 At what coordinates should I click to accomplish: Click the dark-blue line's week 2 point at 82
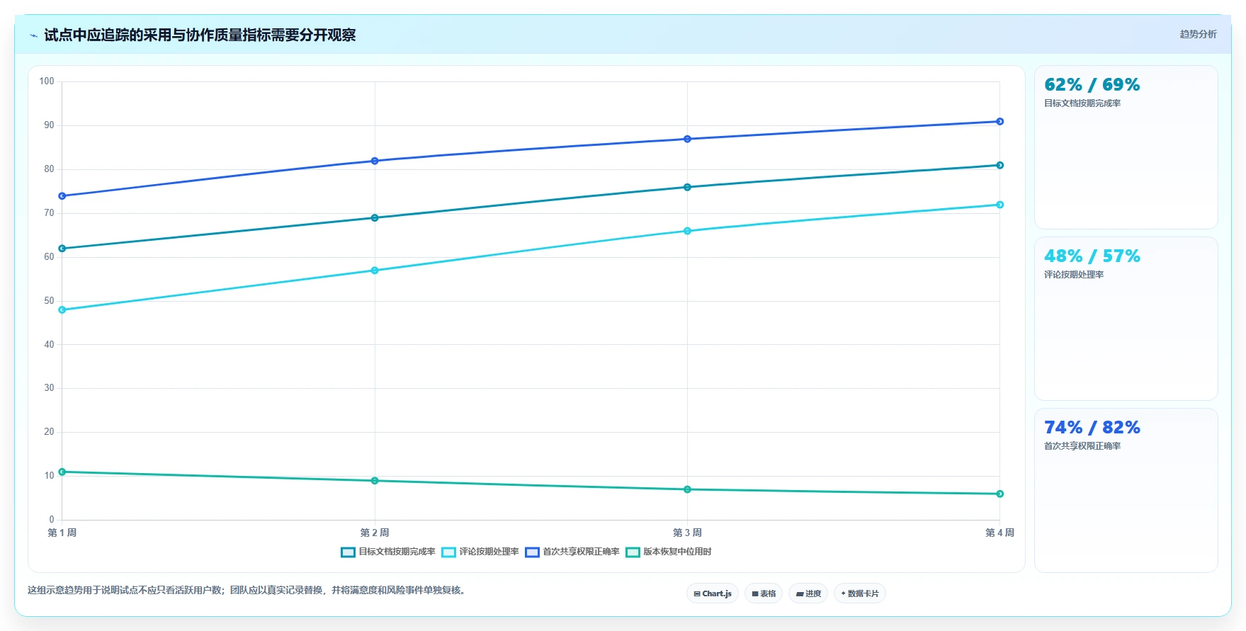[x=375, y=161]
